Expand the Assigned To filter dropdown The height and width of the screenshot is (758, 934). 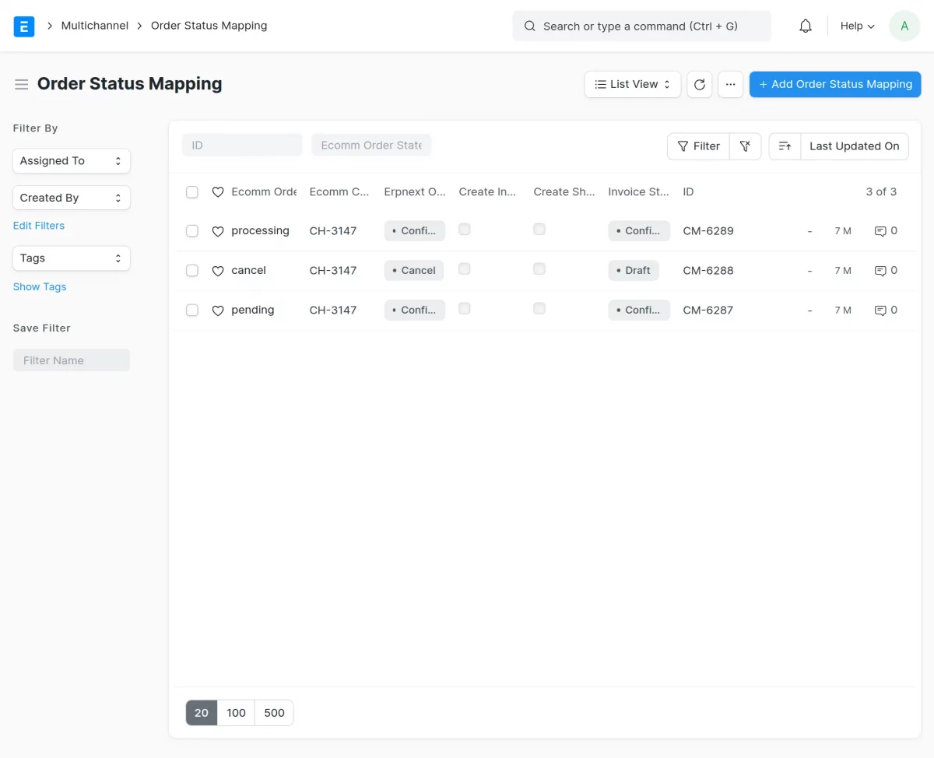click(71, 160)
